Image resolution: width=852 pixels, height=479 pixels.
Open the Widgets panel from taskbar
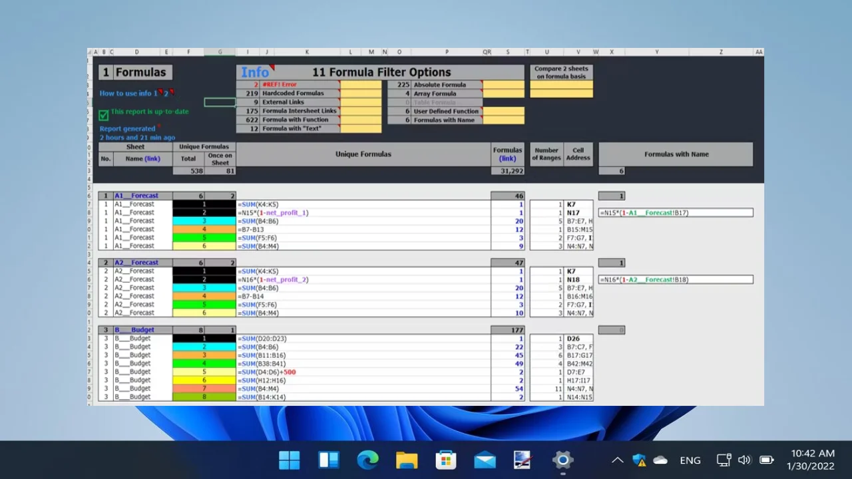tap(329, 460)
